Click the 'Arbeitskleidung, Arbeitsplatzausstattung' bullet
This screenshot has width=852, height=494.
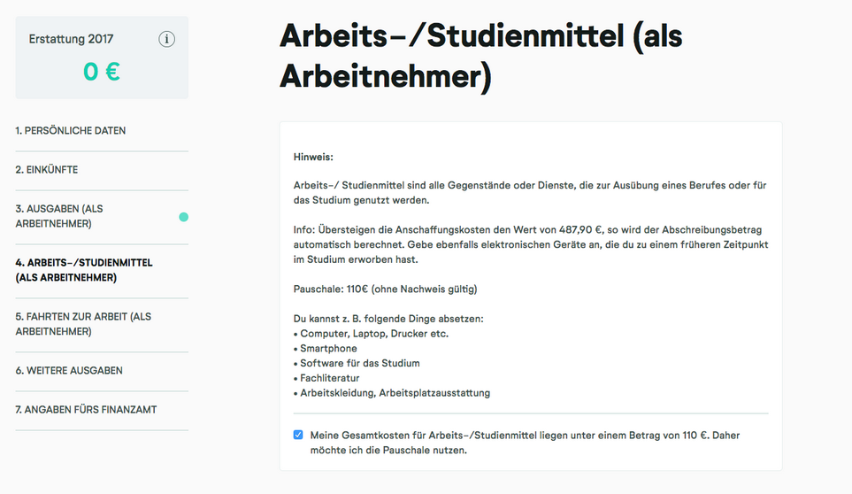(392, 393)
